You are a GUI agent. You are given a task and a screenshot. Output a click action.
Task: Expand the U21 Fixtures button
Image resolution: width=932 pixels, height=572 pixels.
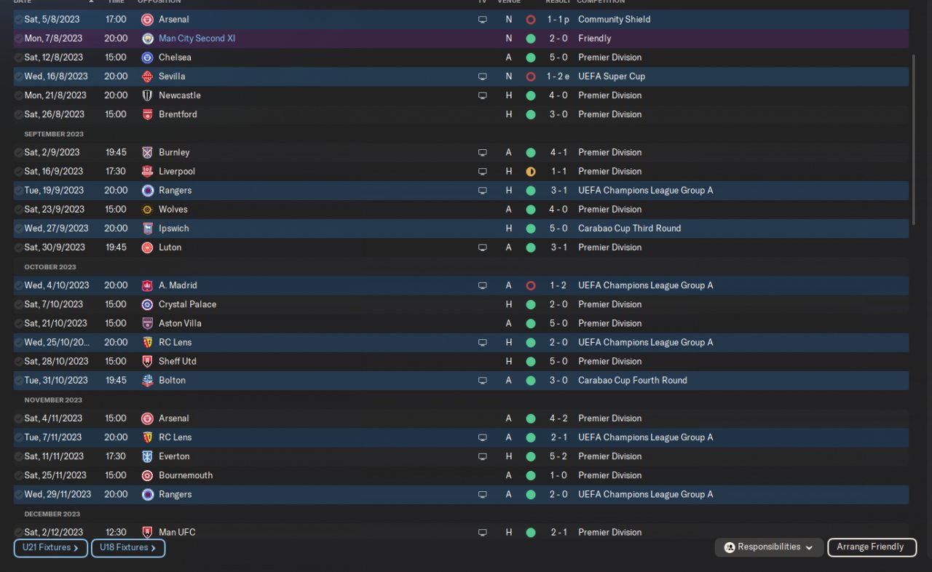click(50, 548)
